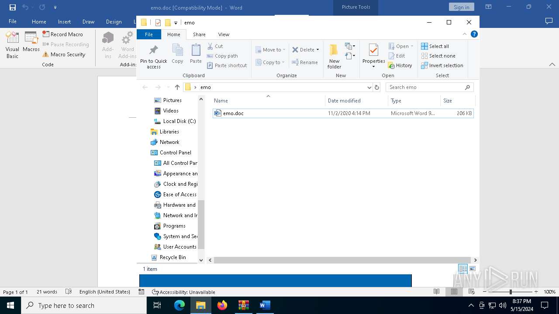Click Sign in button in Word
This screenshot has width=559, height=314.
[461, 7]
